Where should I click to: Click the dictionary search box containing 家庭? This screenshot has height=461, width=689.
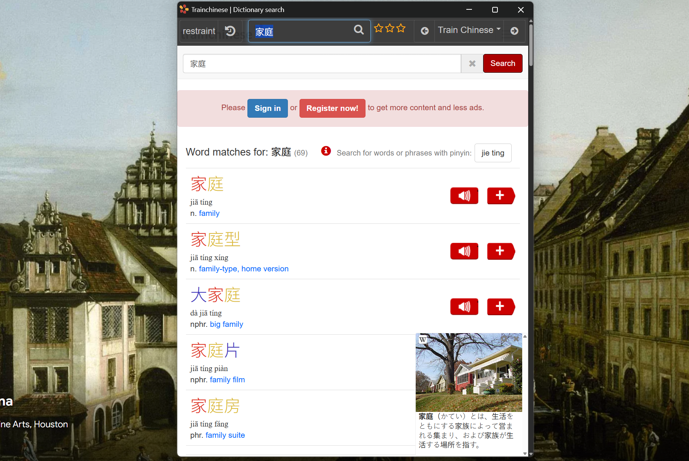click(322, 64)
